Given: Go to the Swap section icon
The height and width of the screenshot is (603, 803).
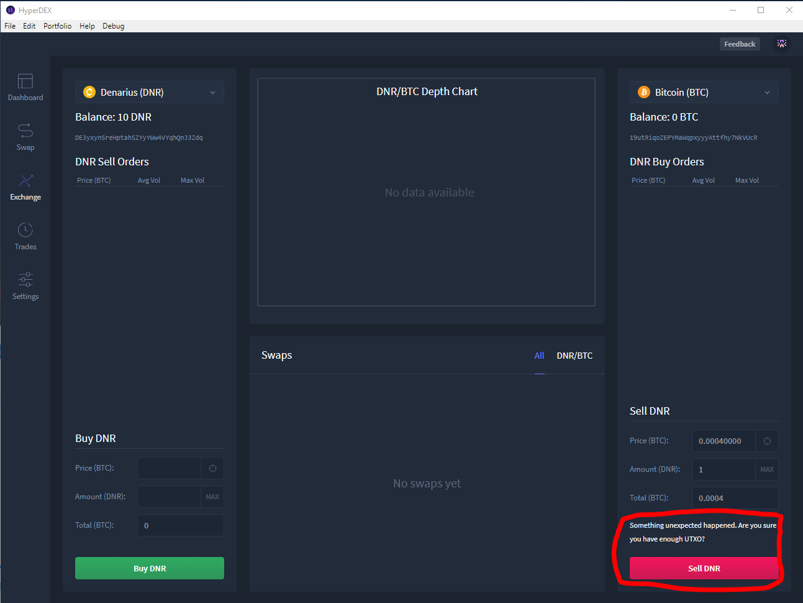Looking at the screenshot, I should [x=25, y=131].
